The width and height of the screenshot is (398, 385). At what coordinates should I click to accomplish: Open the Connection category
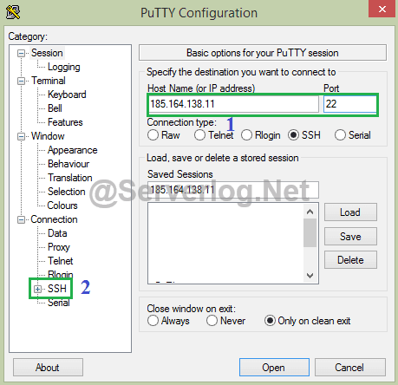54,219
